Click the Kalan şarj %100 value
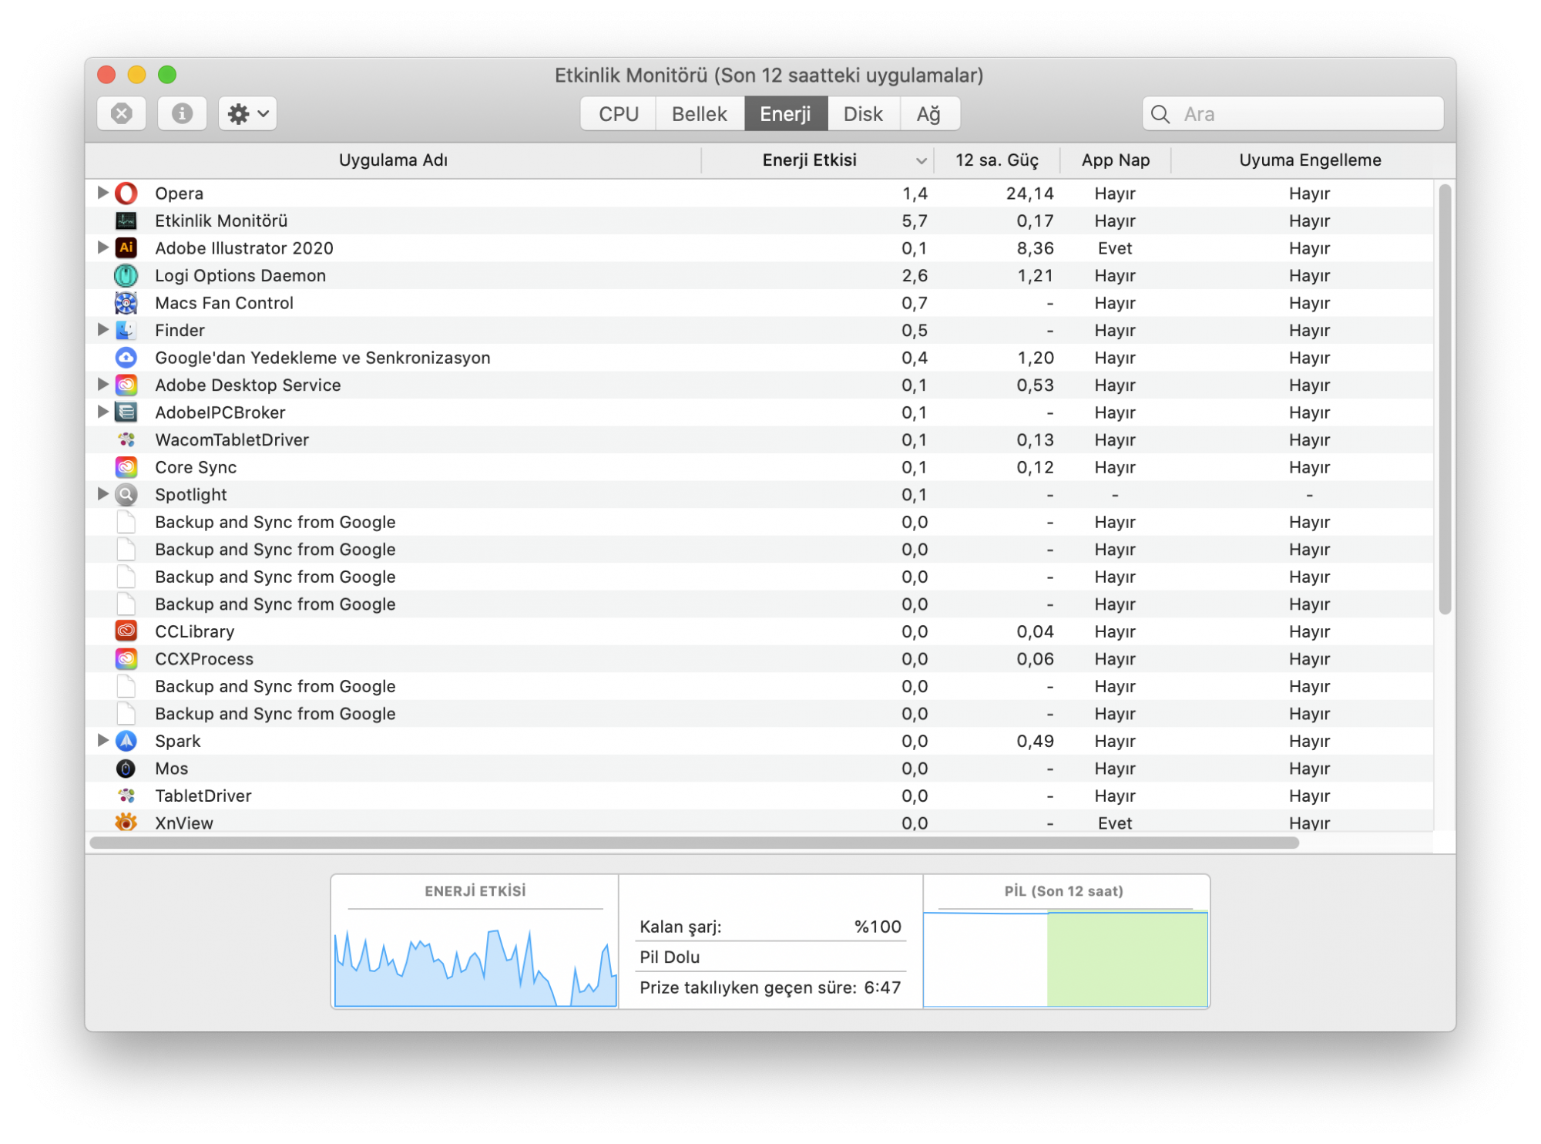The image size is (1541, 1144). (878, 927)
